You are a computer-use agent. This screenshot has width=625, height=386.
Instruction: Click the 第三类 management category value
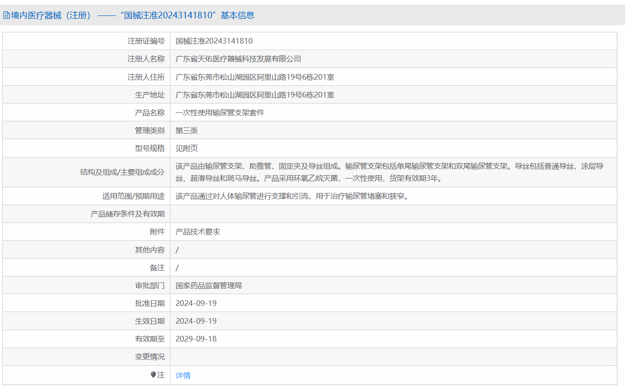point(186,130)
